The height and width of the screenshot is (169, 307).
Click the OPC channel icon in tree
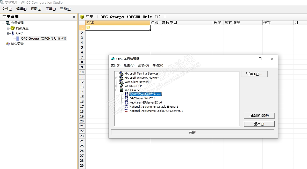click(13, 33)
